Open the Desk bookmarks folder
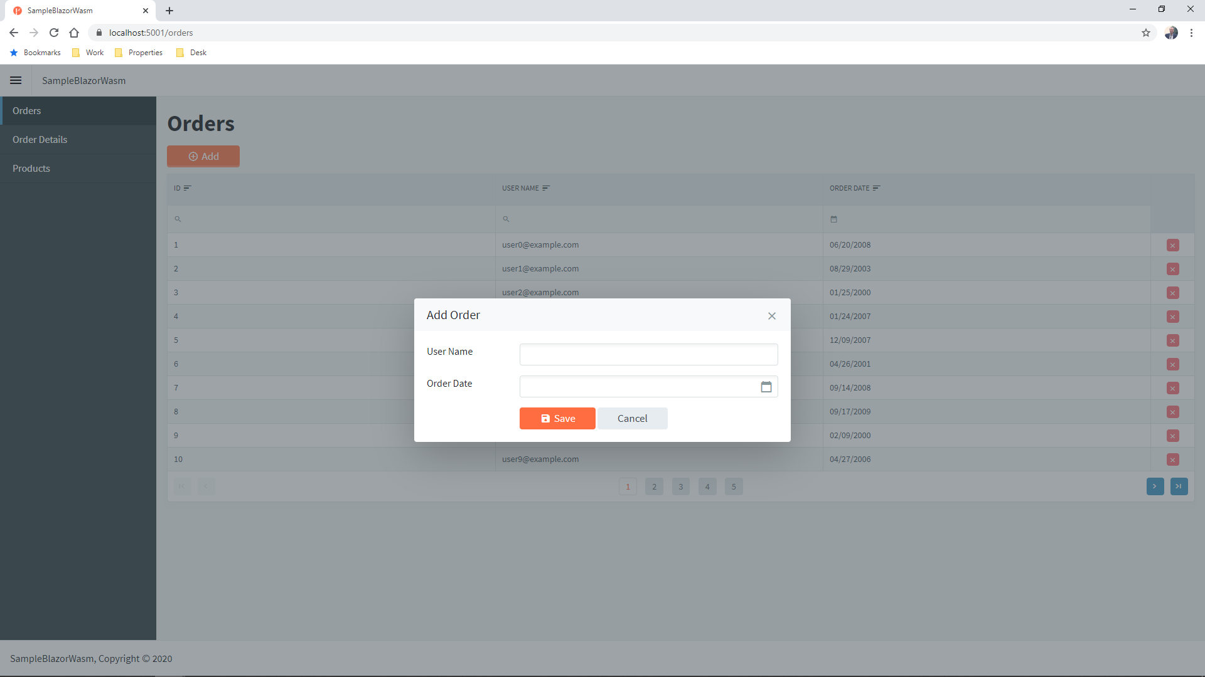This screenshot has height=677, width=1205. pos(191,53)
